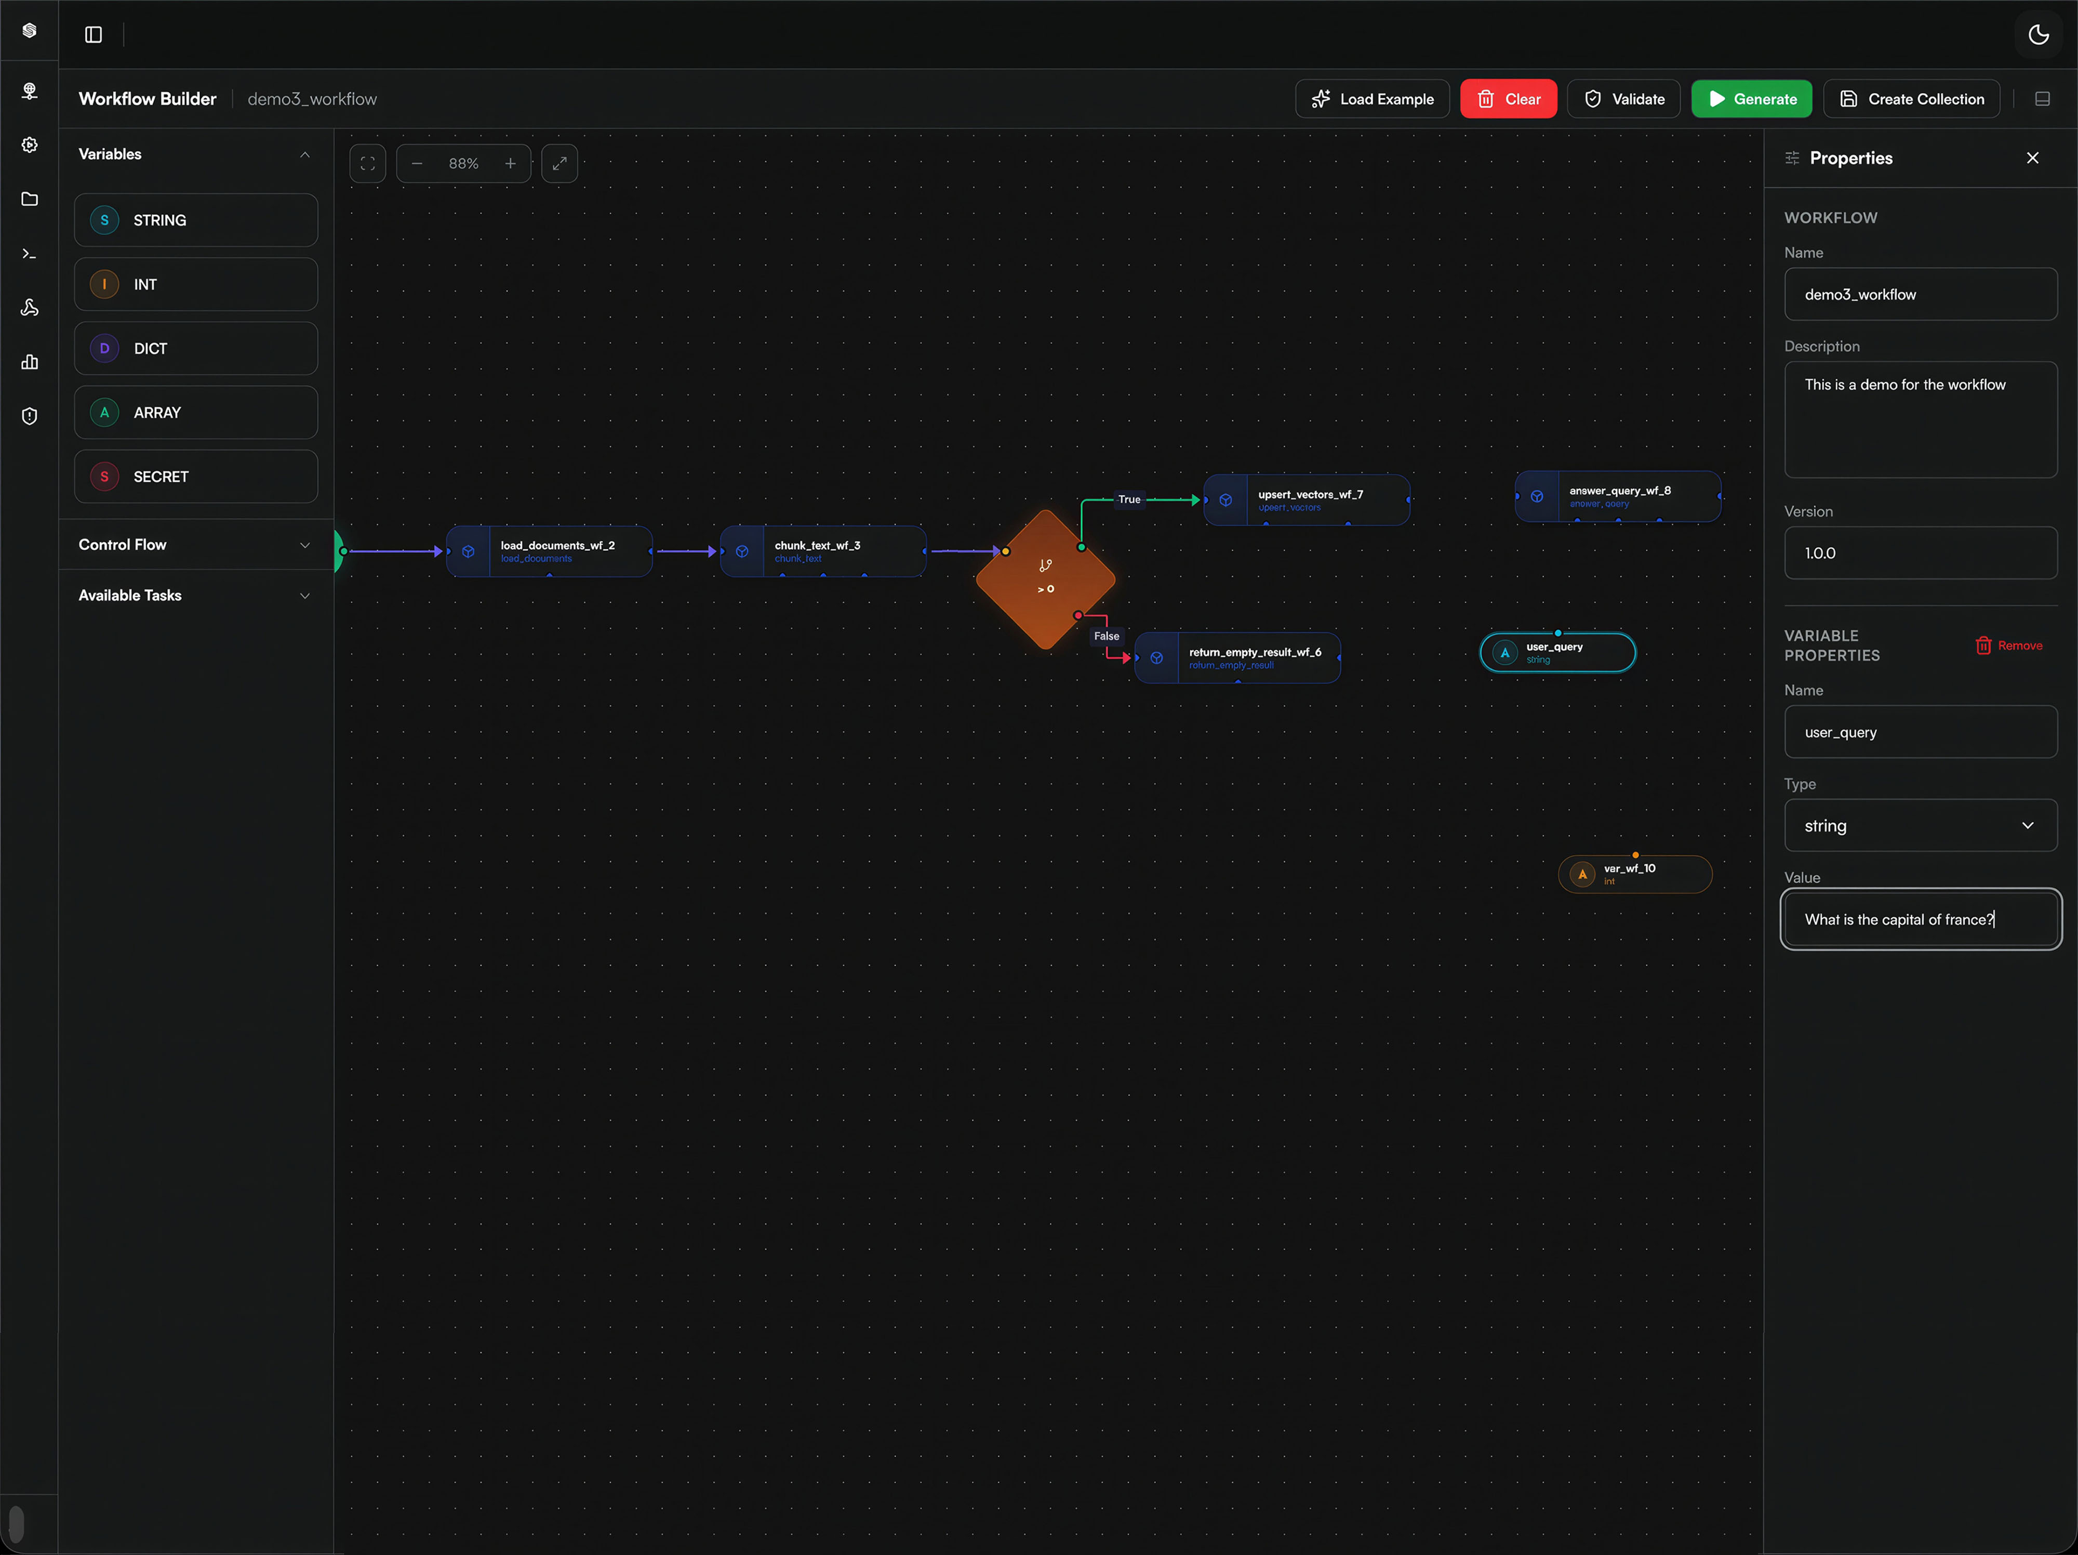2078x1555 pixels.
Task: Switch theme with the moon icon
Action: (x=2037, y=35)
